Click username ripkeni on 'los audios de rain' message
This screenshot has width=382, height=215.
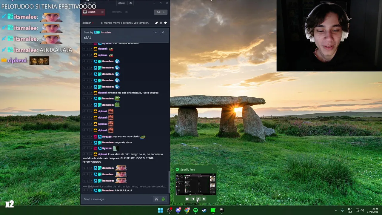tap(102, 154)
